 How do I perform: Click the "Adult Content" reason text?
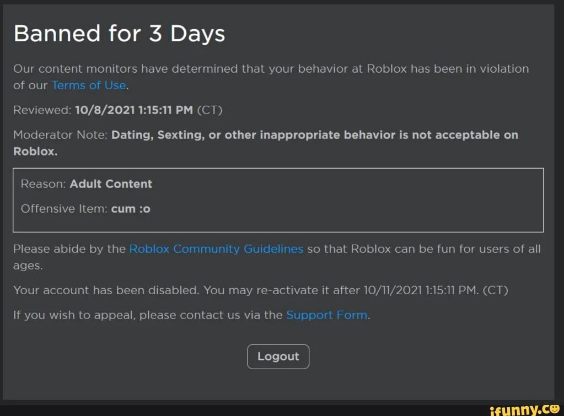tap(111, 184)
